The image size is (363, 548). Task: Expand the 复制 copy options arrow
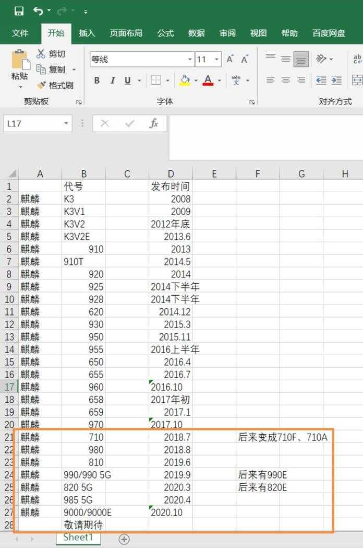point(74,69)
